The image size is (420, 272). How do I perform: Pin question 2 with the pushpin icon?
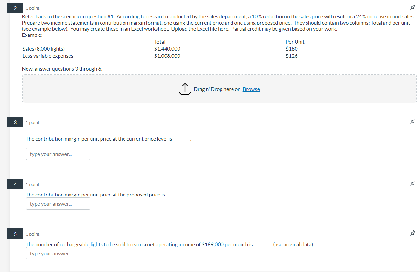[x=412, y=7]
